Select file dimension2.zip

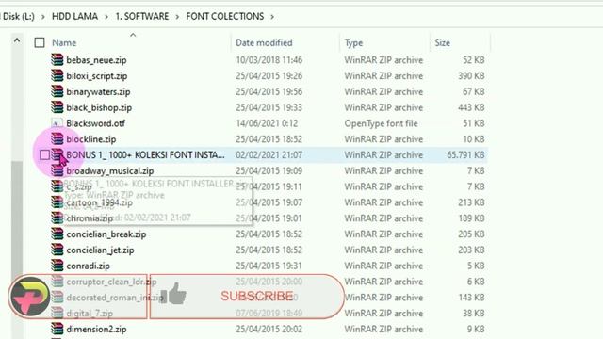coord(96,330)
